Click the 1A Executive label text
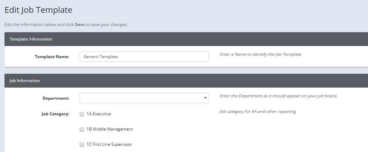This screenshot has height=152, width=368. click(x=98, y=114)
